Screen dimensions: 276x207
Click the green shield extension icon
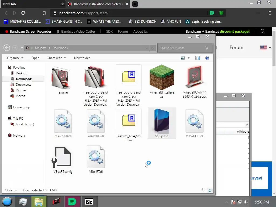click(x=221, y=13)
